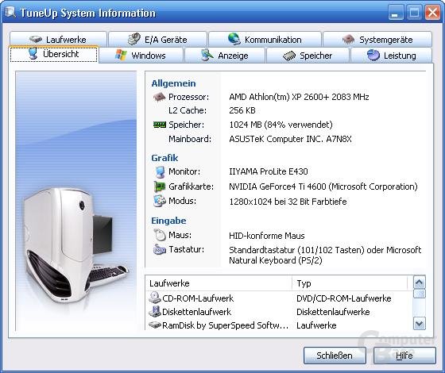Open the Anzeige tab
Image resolution: width=445 pixels, height=373 pixels.
[224, 55]
